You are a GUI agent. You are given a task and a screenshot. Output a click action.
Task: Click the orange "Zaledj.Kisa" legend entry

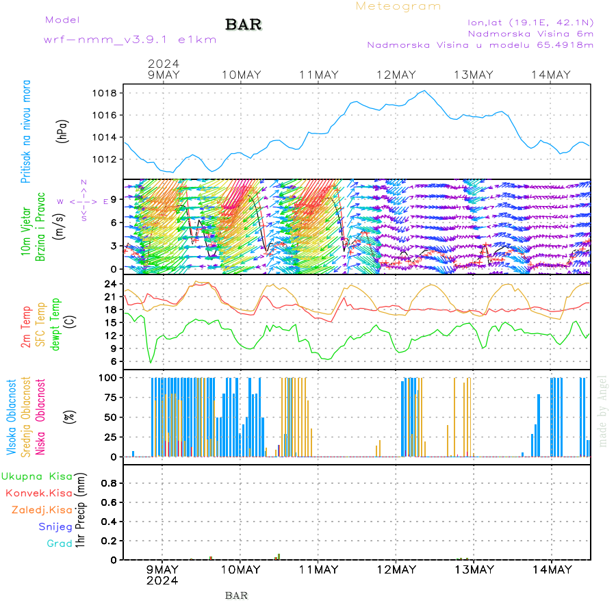click(42, 510)
